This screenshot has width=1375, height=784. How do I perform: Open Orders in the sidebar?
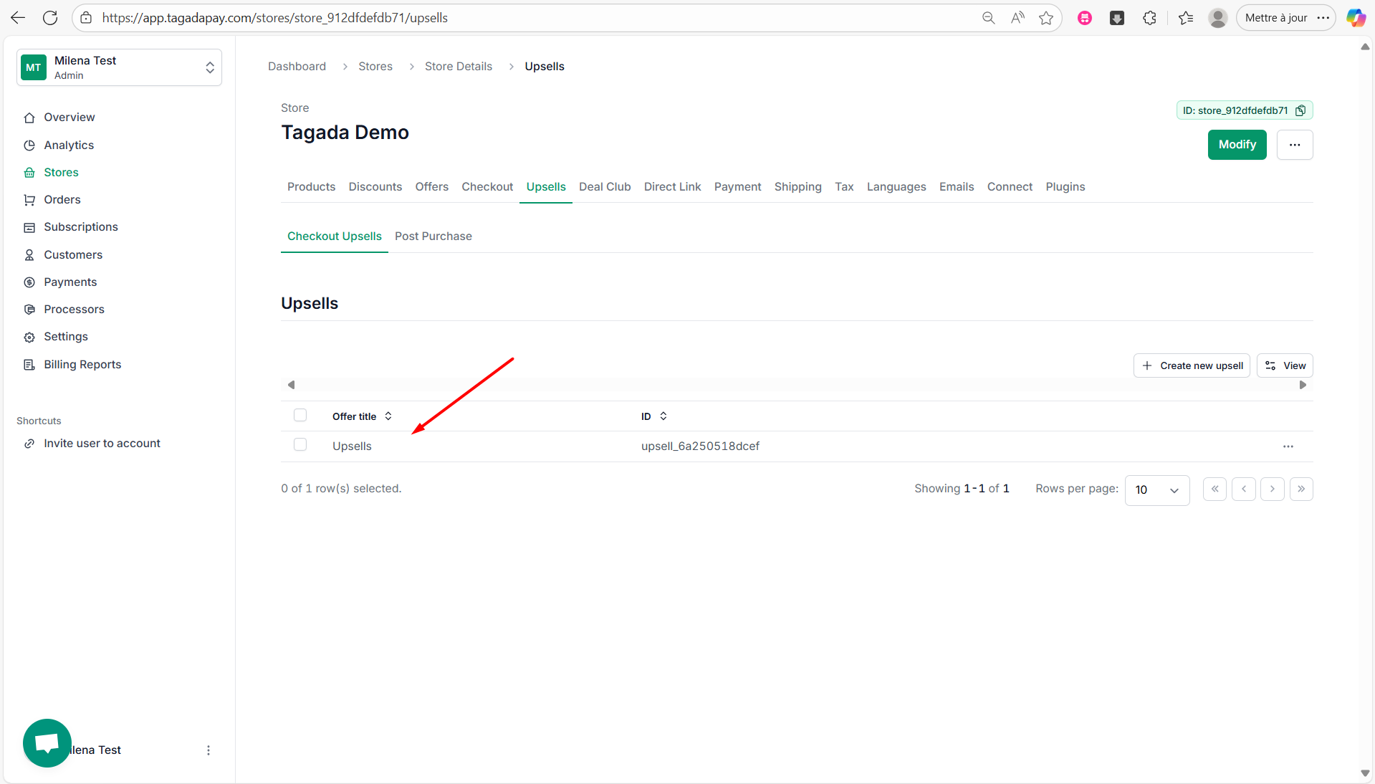coord(62,200)
